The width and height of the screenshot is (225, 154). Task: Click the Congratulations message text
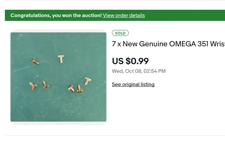[30, 15]
